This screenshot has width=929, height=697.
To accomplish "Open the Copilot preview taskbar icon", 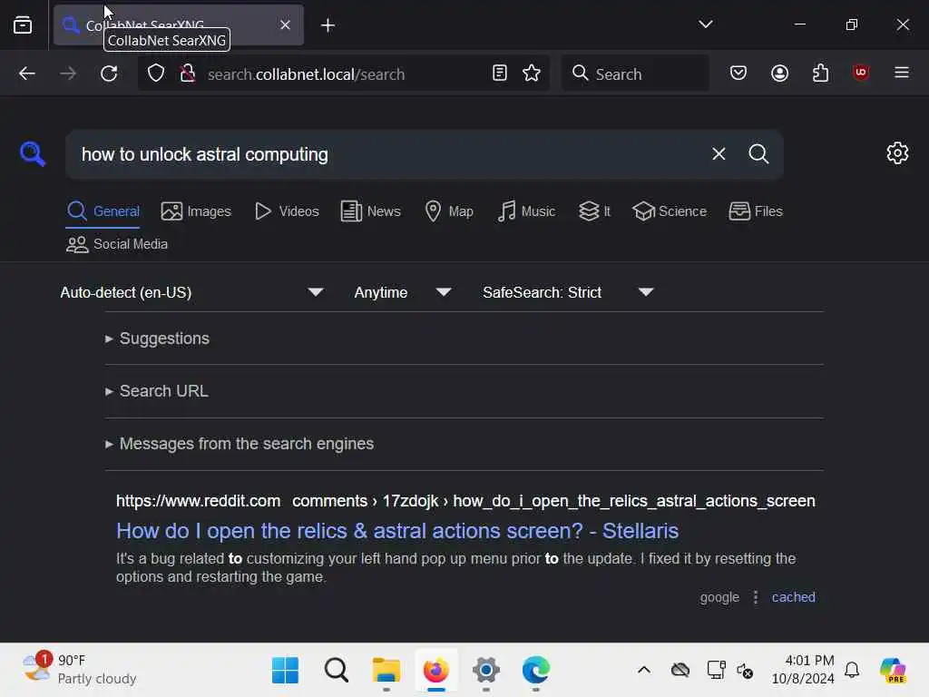I will (x=893, y=671).
